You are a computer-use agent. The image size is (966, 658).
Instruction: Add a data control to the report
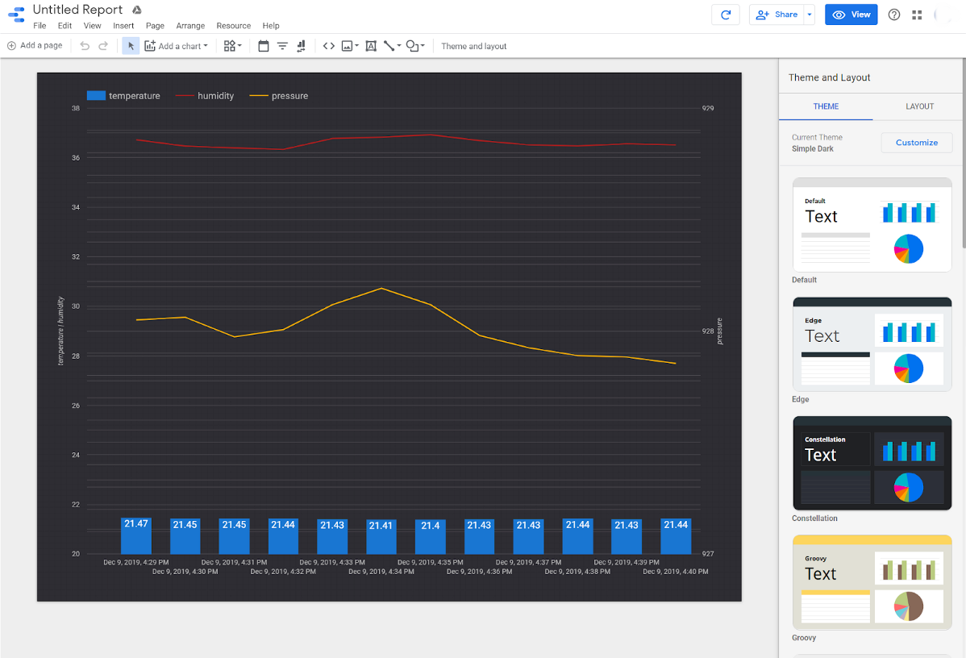300,46
